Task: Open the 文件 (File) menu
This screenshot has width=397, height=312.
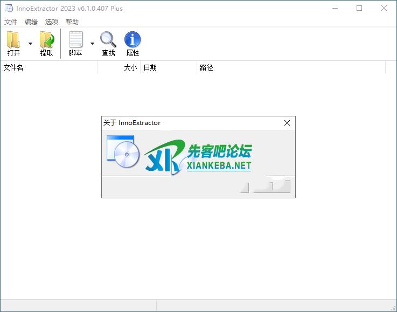Action: (x=11, y=22)
